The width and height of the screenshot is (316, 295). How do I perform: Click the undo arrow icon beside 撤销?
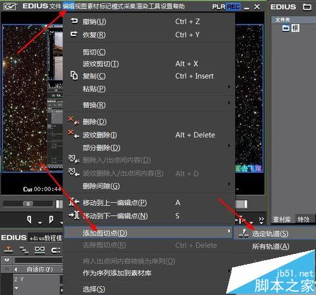tap(74, 21)
